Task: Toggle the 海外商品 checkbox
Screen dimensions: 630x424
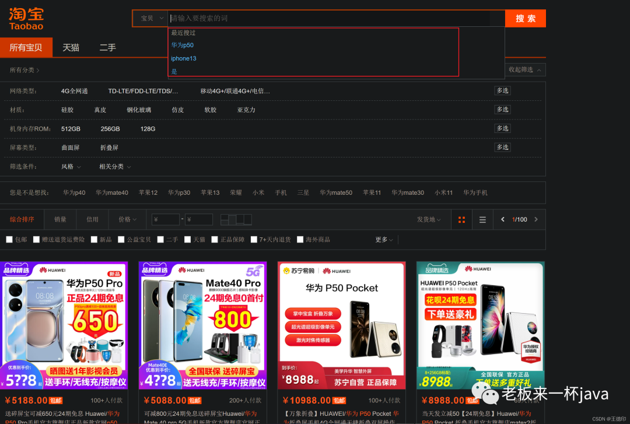Action: click(x=300, y=240)
